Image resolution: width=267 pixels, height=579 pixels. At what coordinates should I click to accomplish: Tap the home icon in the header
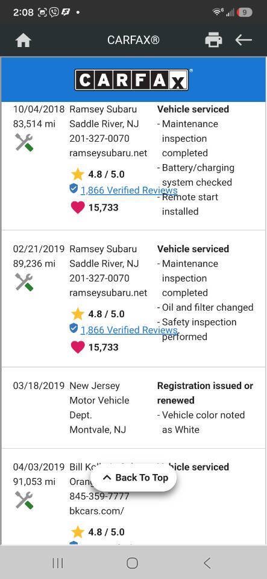pos(23,40)
